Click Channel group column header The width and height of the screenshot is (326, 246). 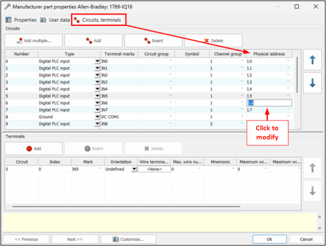click(x=228, y=54)
